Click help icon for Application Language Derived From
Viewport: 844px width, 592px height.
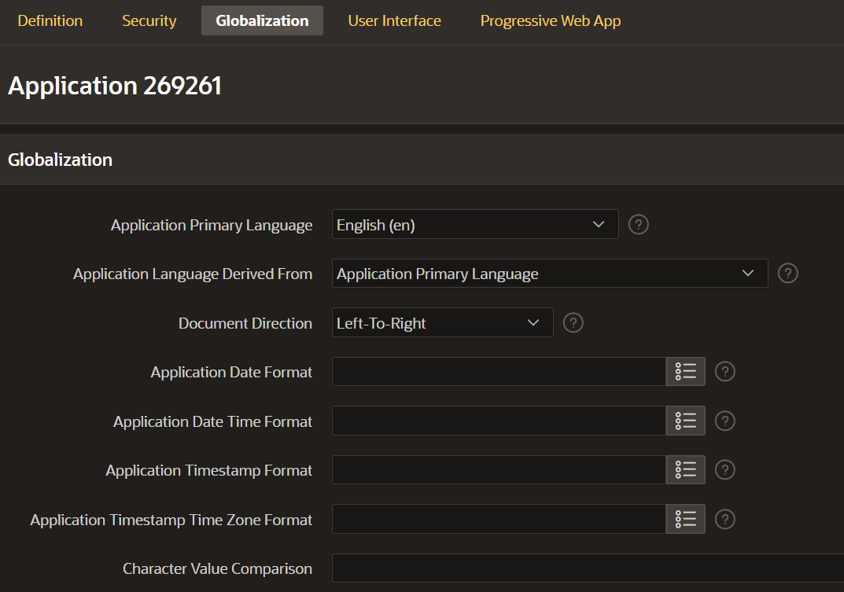787,274
